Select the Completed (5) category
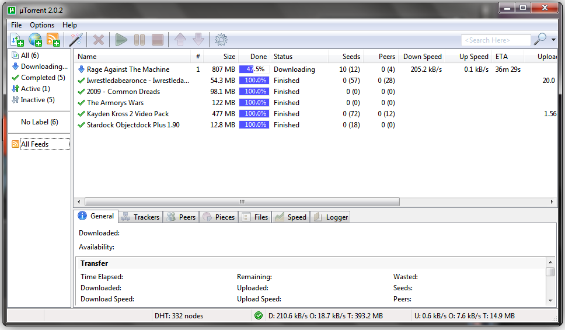Image resolution: width=565 pixels, height=330 pixels. tap(39, 78)
